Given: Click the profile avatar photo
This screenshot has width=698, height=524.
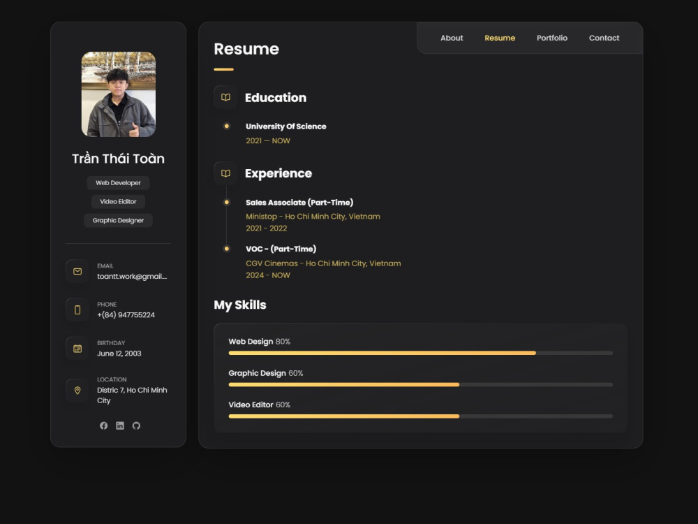Looking at the screenshot, I should coord(119,94).
